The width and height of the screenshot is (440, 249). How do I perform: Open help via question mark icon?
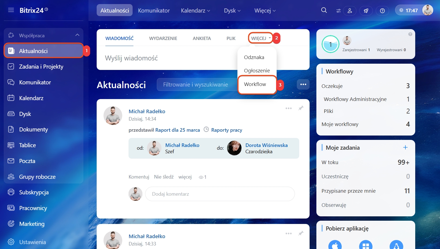pyautogui.click(x=382, y=11)
